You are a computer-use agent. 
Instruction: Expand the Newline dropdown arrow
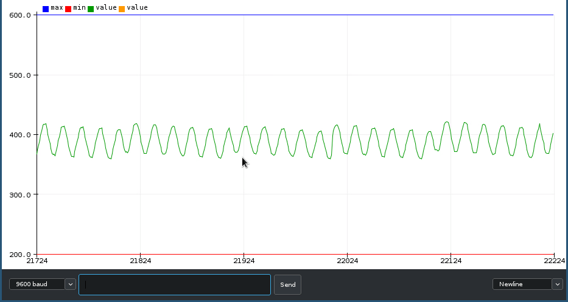pos(557,284)
